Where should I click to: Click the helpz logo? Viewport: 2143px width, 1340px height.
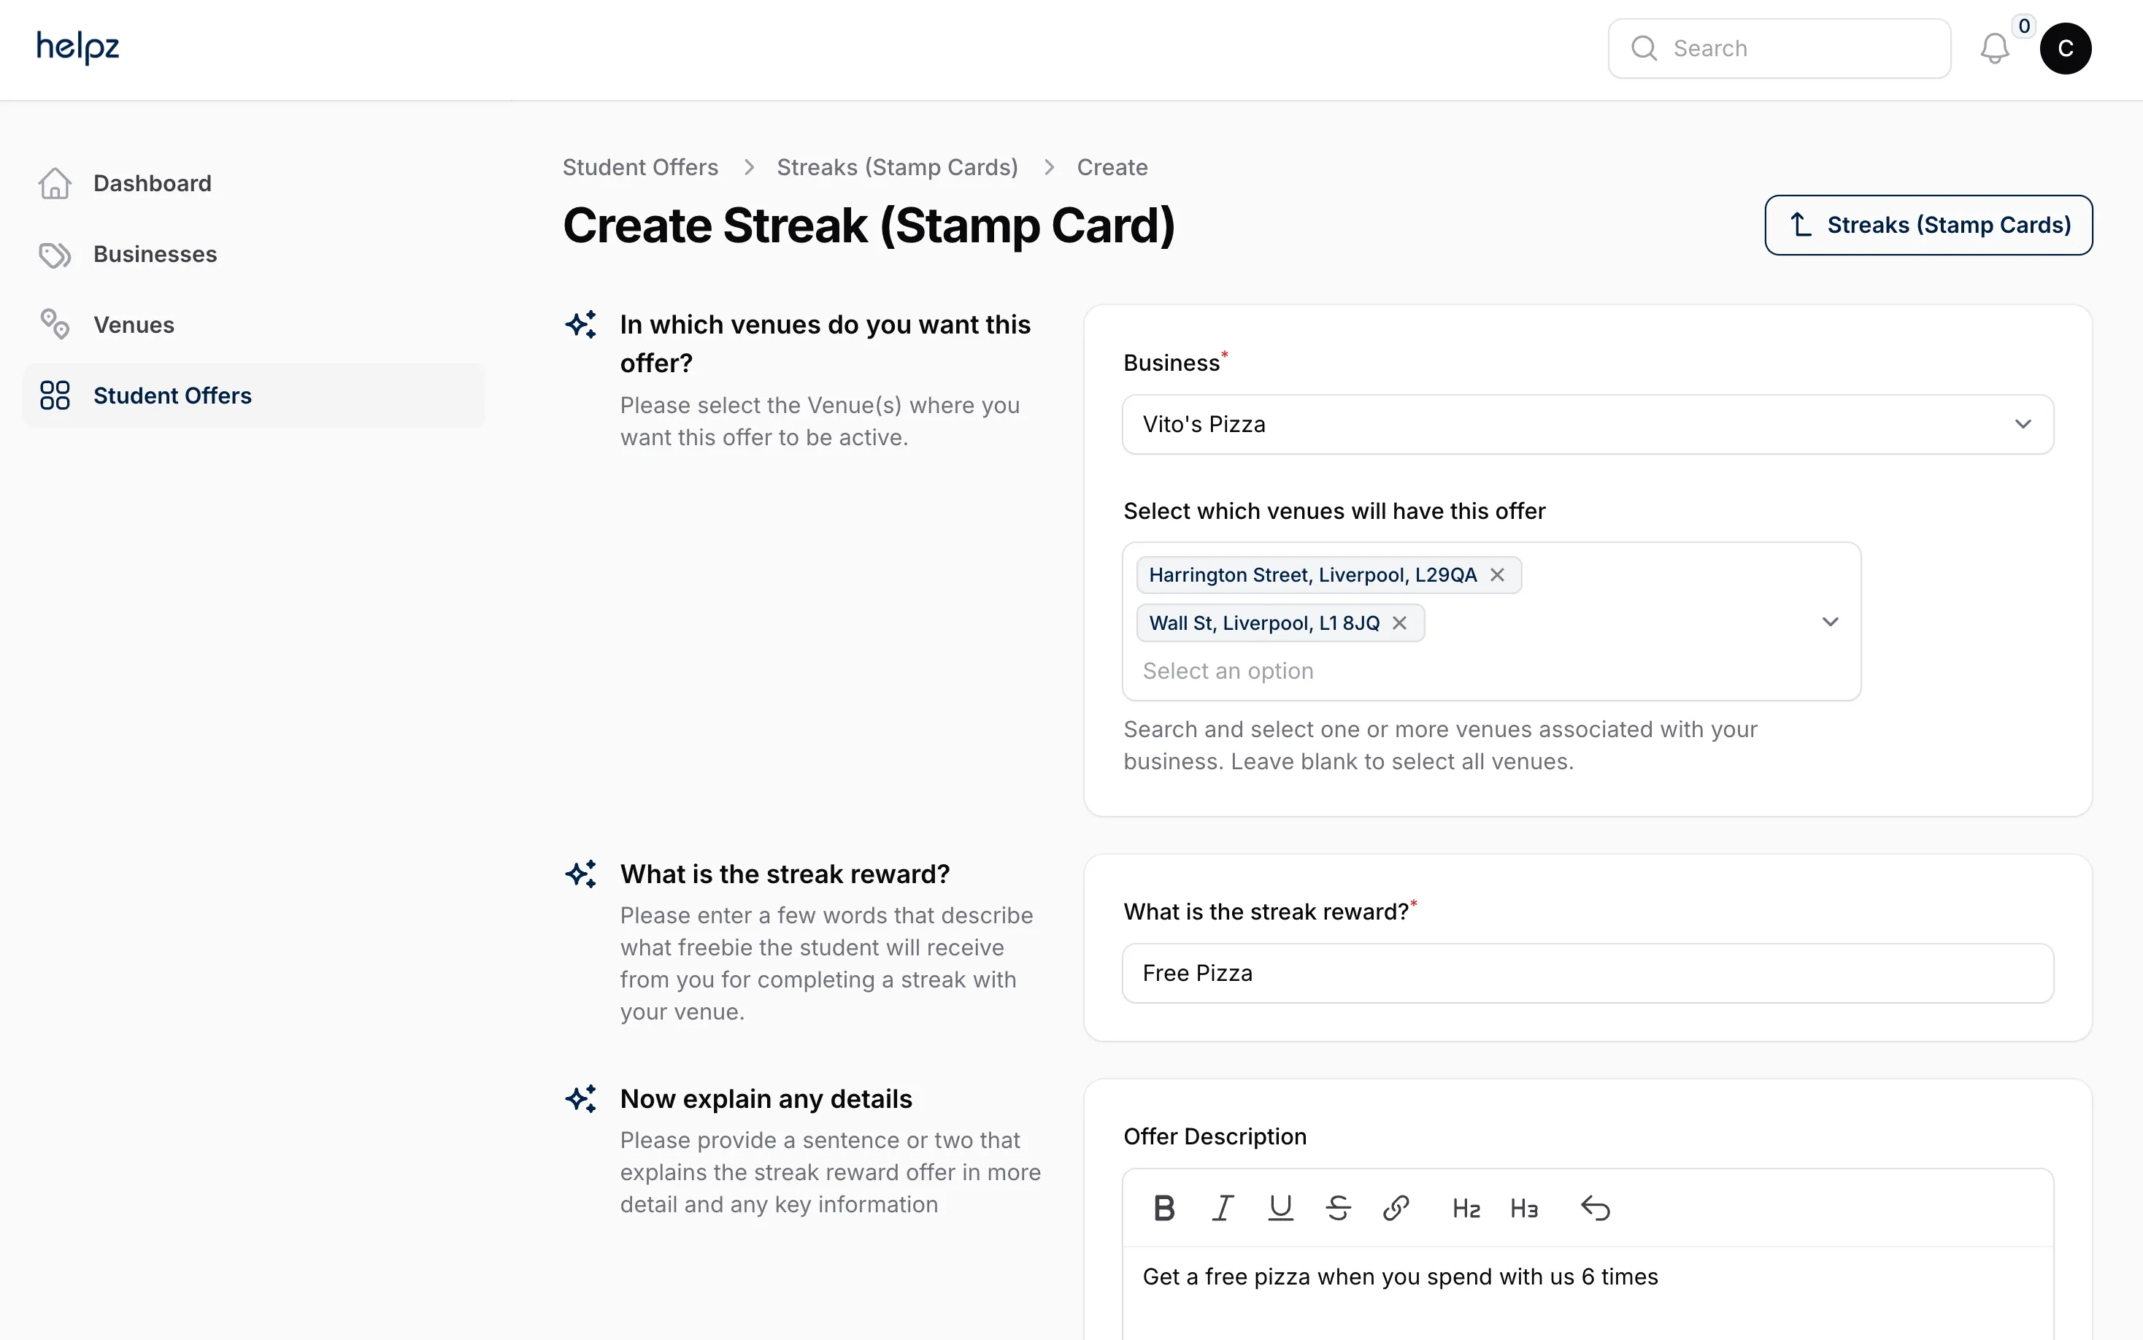(x=77, y=47)
